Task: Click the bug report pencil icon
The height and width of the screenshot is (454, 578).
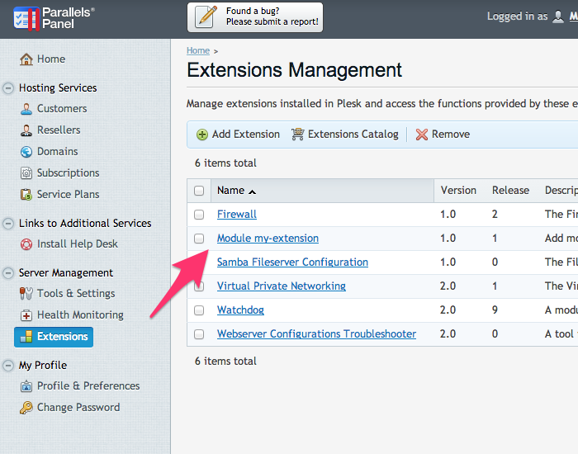Action: click(x=206, y=17)
